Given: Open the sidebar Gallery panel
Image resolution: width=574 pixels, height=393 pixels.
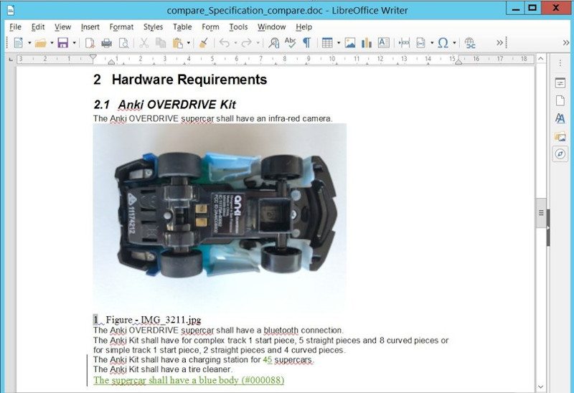Looking at the screenshot, I should tap(560, 136).
